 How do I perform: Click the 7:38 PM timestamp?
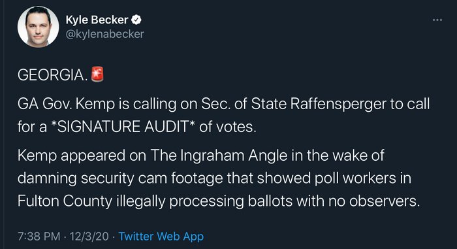click(x=39, y=236)
